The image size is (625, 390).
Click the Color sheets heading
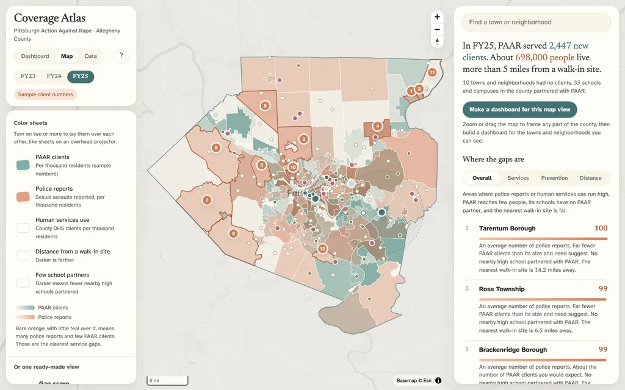(x=31, y=123)
